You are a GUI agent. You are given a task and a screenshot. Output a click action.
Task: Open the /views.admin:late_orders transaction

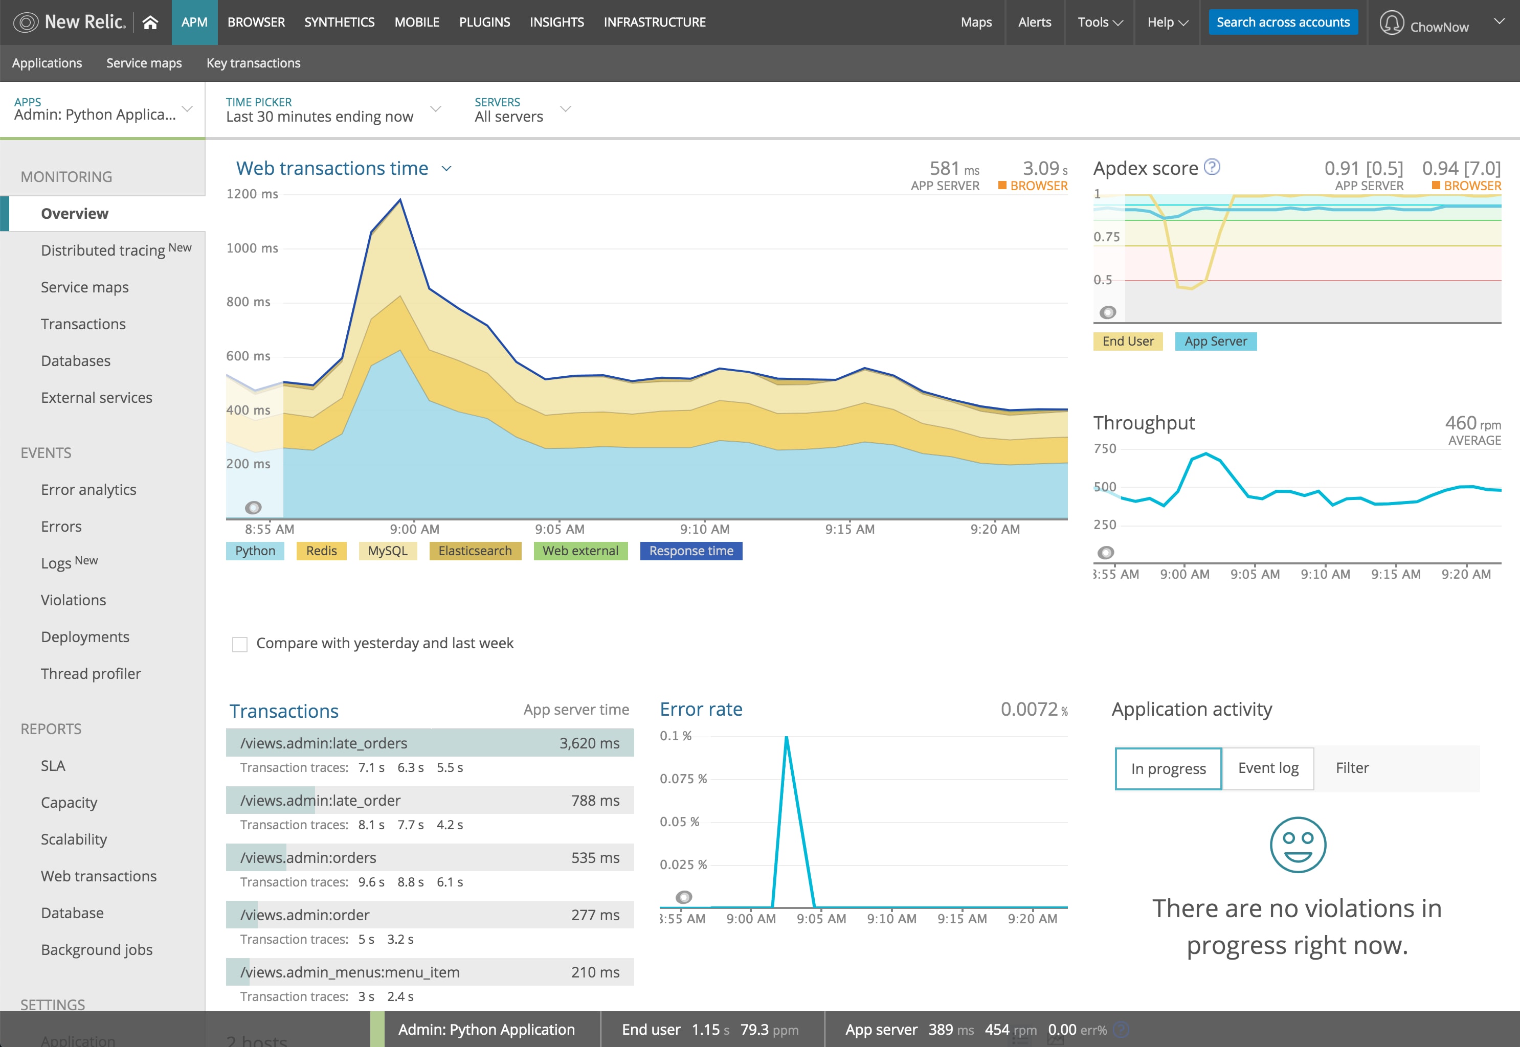pos(324,743)
